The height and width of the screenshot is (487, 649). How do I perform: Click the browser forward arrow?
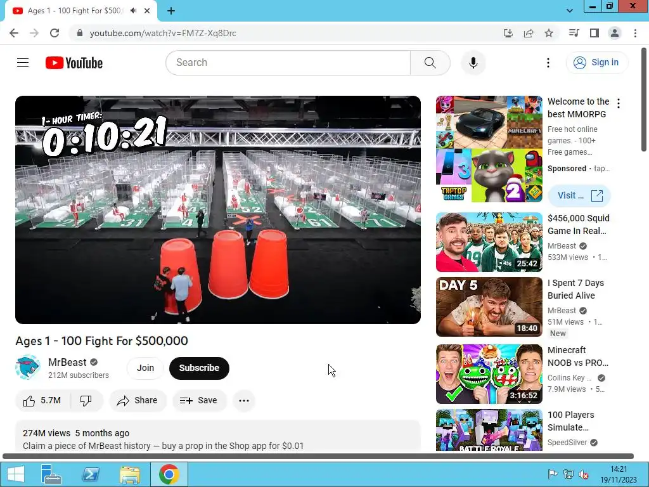34,33
